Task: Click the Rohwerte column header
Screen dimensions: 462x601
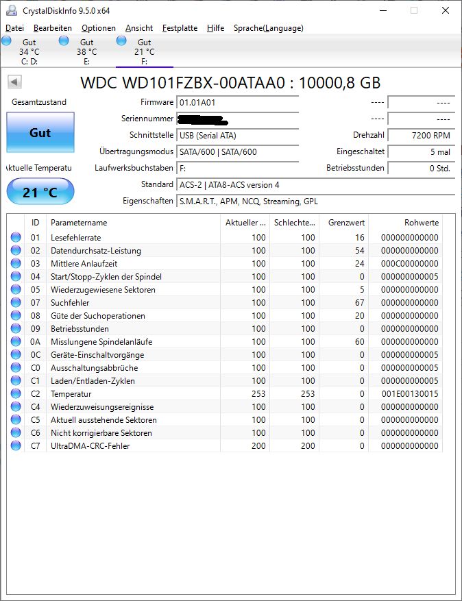Action: 405,223
